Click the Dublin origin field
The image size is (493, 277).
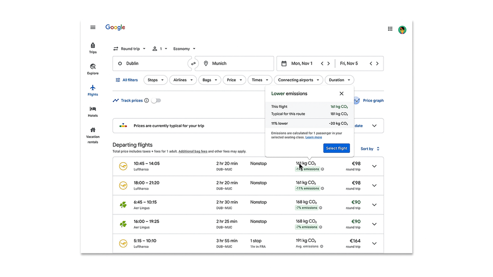(150, 64)
